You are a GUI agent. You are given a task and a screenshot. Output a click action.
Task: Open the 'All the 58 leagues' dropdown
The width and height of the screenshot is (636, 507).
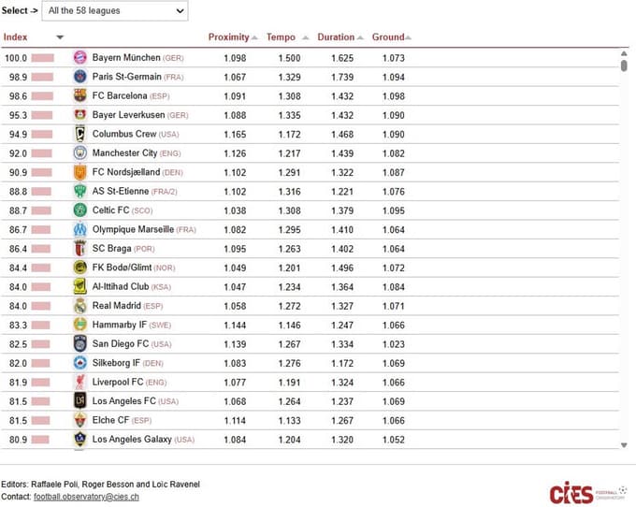pos(115,11)
